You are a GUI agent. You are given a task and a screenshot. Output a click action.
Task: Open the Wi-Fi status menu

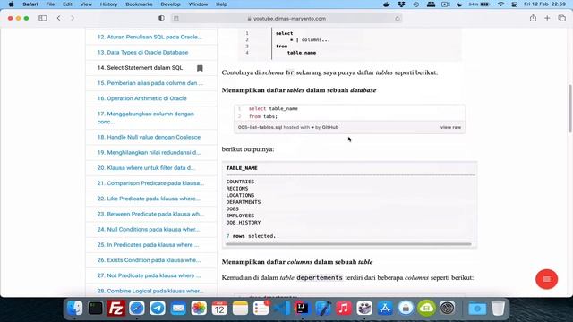[x=500, y=4]
